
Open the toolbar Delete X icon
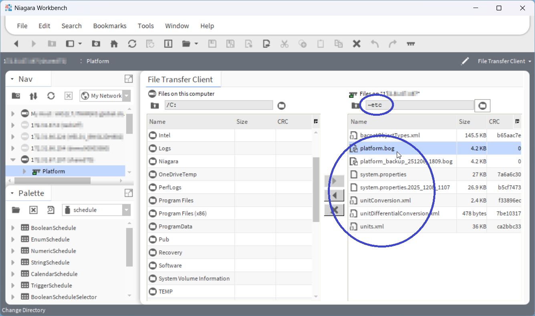pos(357,44)
